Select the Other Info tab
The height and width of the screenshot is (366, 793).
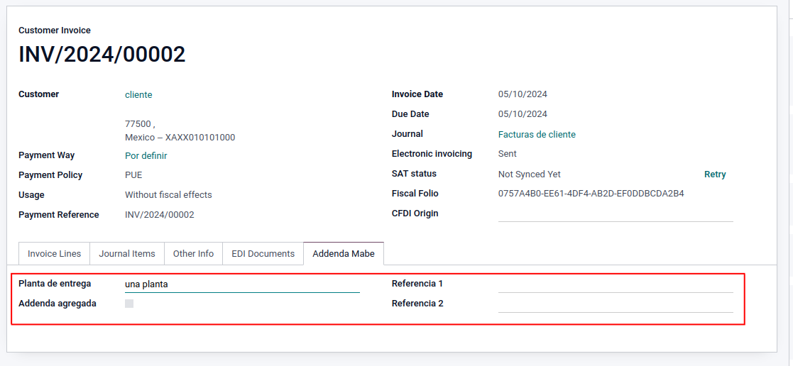pyautogui.click(x=193, y=253)
